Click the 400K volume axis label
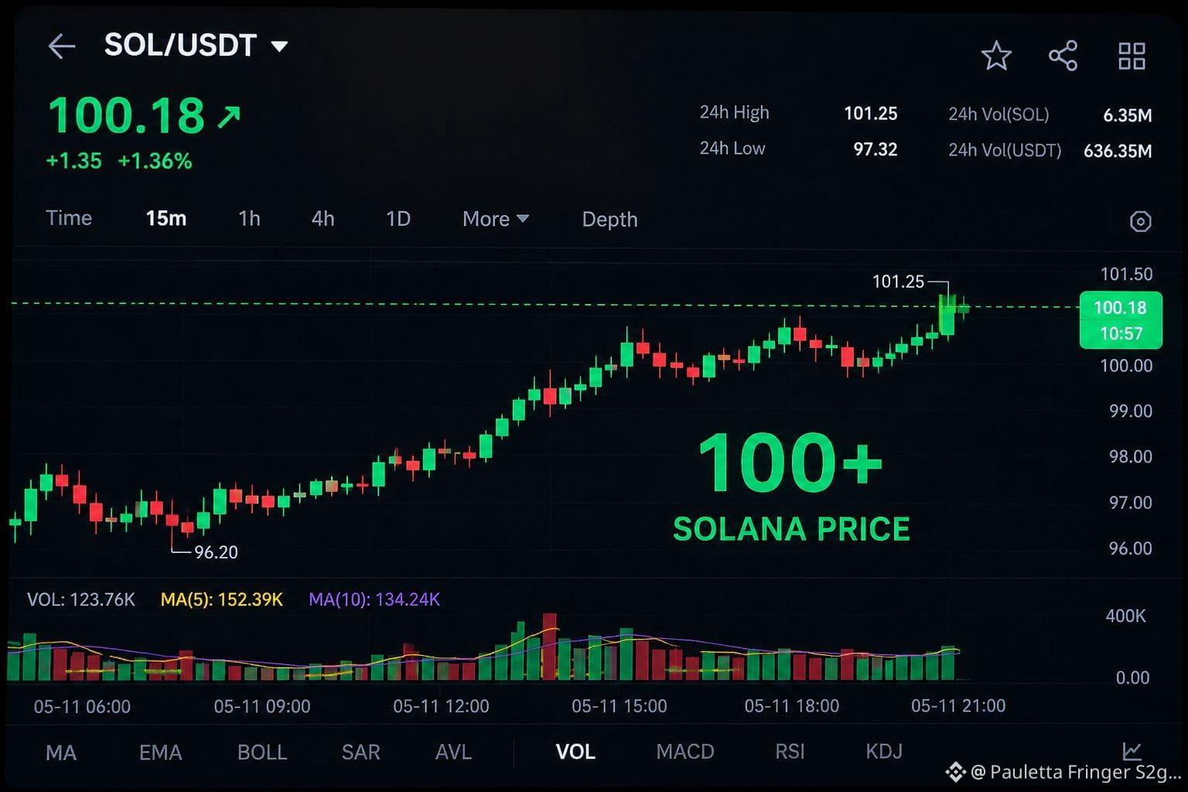The image size is (1188, 792). click(1125, 616)
